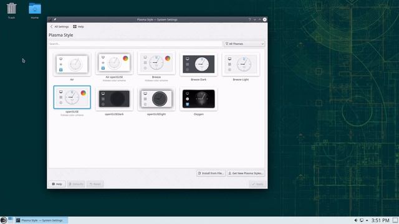Select the openSUSE plasma style
The image size is (399, 224).
click(72, 97)
